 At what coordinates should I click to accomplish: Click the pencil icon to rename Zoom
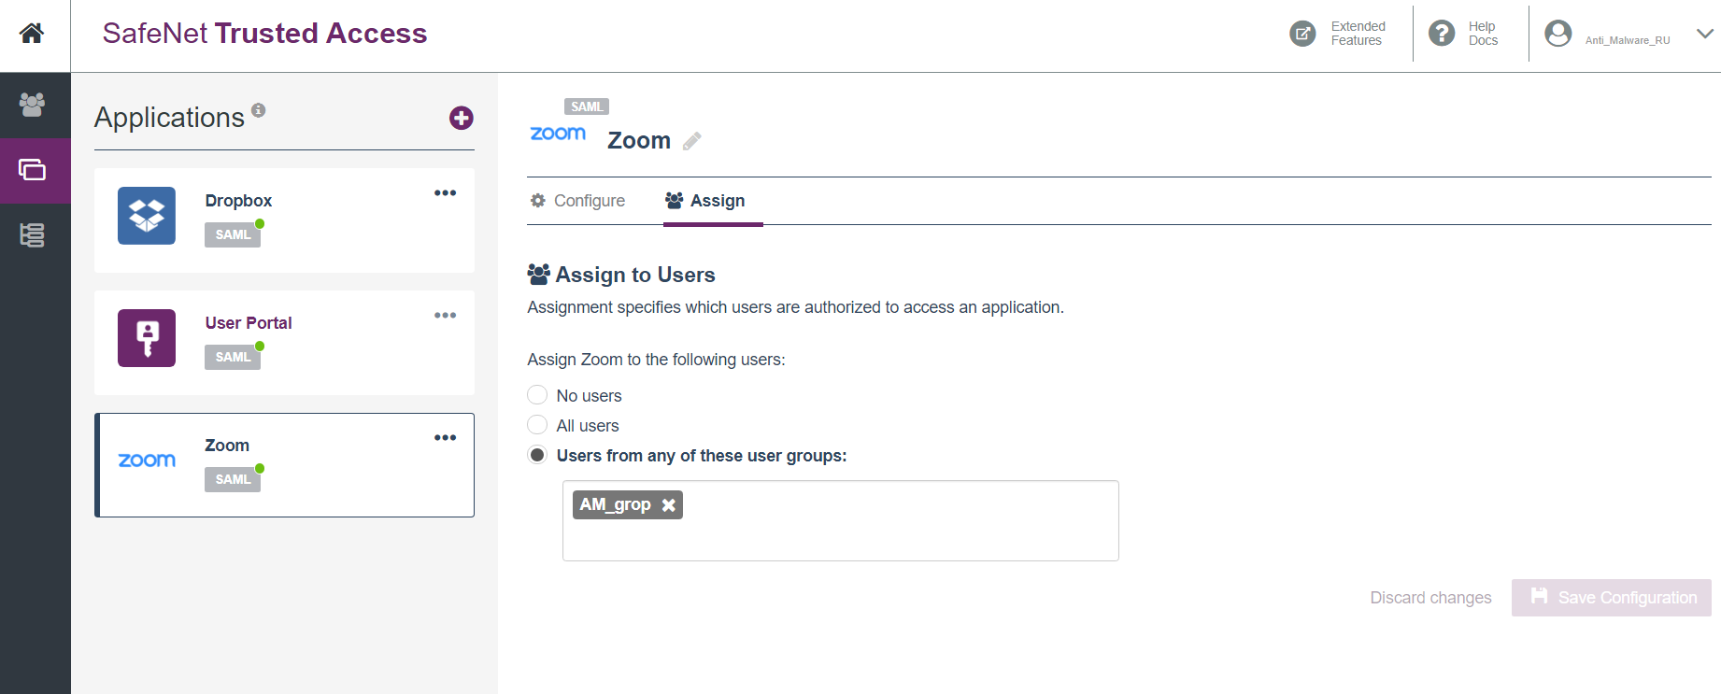point(692,141)
